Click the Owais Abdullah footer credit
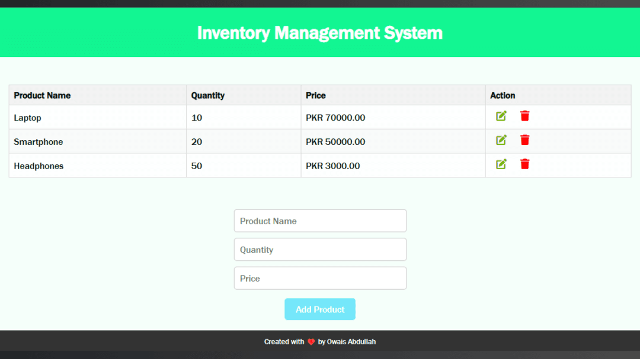640x359 pixels. (x=351, y=342)
